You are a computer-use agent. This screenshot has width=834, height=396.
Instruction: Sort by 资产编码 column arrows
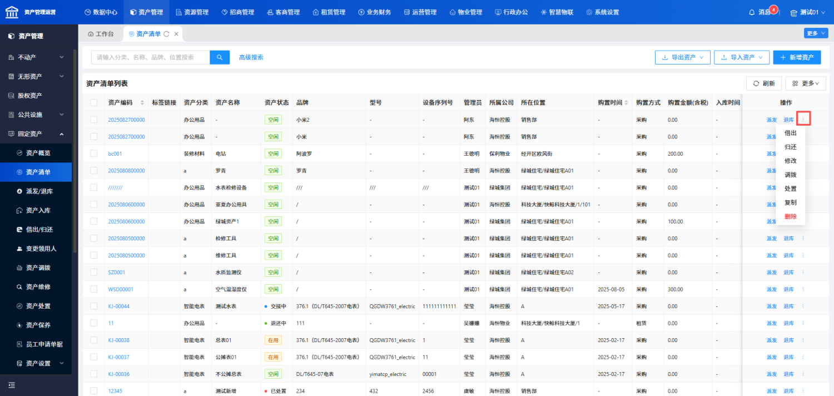click(x=142, y=103)
